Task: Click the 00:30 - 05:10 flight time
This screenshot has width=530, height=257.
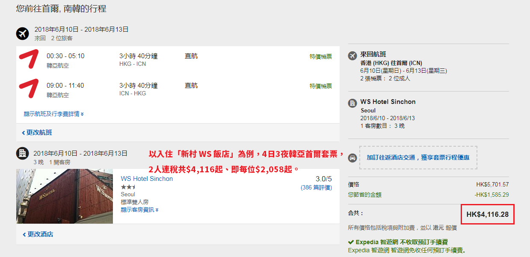Action: 65,56
